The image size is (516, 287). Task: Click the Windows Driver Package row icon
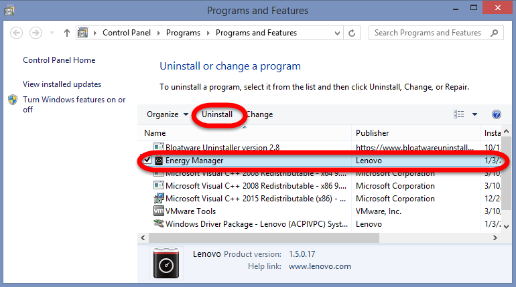[159, 223]
